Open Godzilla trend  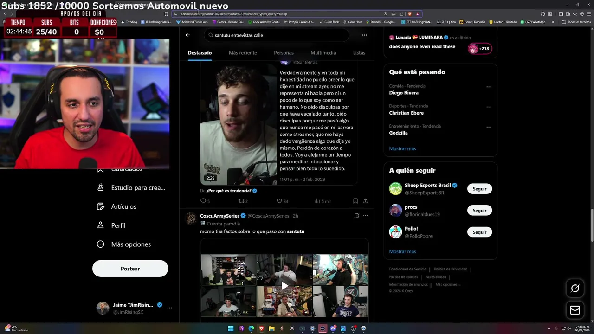398,133
